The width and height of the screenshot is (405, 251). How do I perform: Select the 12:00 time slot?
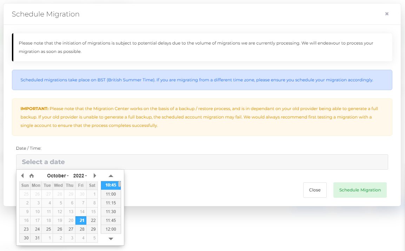pyautogui.click(x=111, y=229)
